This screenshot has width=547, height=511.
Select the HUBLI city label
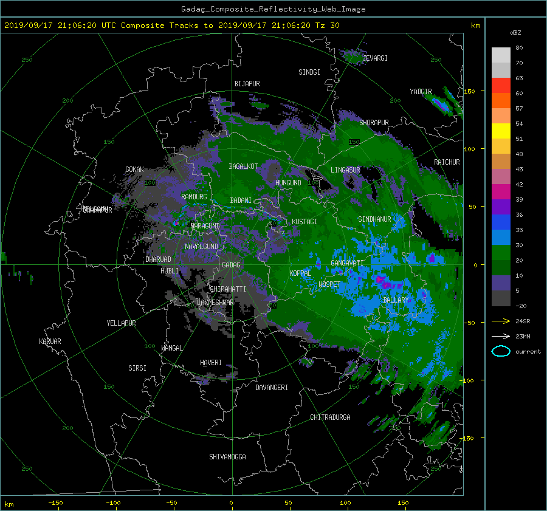170,271
